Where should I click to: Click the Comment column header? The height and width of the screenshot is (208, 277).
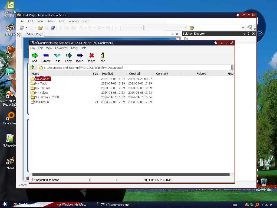[x=167, y=74]
